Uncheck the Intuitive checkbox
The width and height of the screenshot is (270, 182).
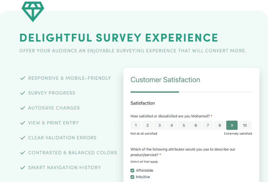132,177
